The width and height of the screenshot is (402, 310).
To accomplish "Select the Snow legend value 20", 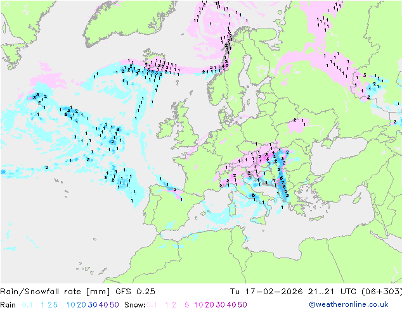I will (x=209, y=305).
